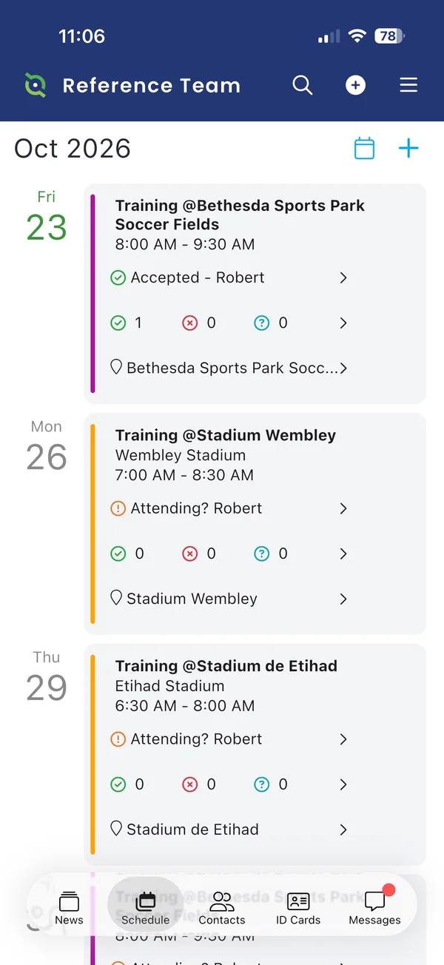Open Training @Stadium de Etihad event title
The height and width of the screenshot is (965, 444).
[226, 666]
